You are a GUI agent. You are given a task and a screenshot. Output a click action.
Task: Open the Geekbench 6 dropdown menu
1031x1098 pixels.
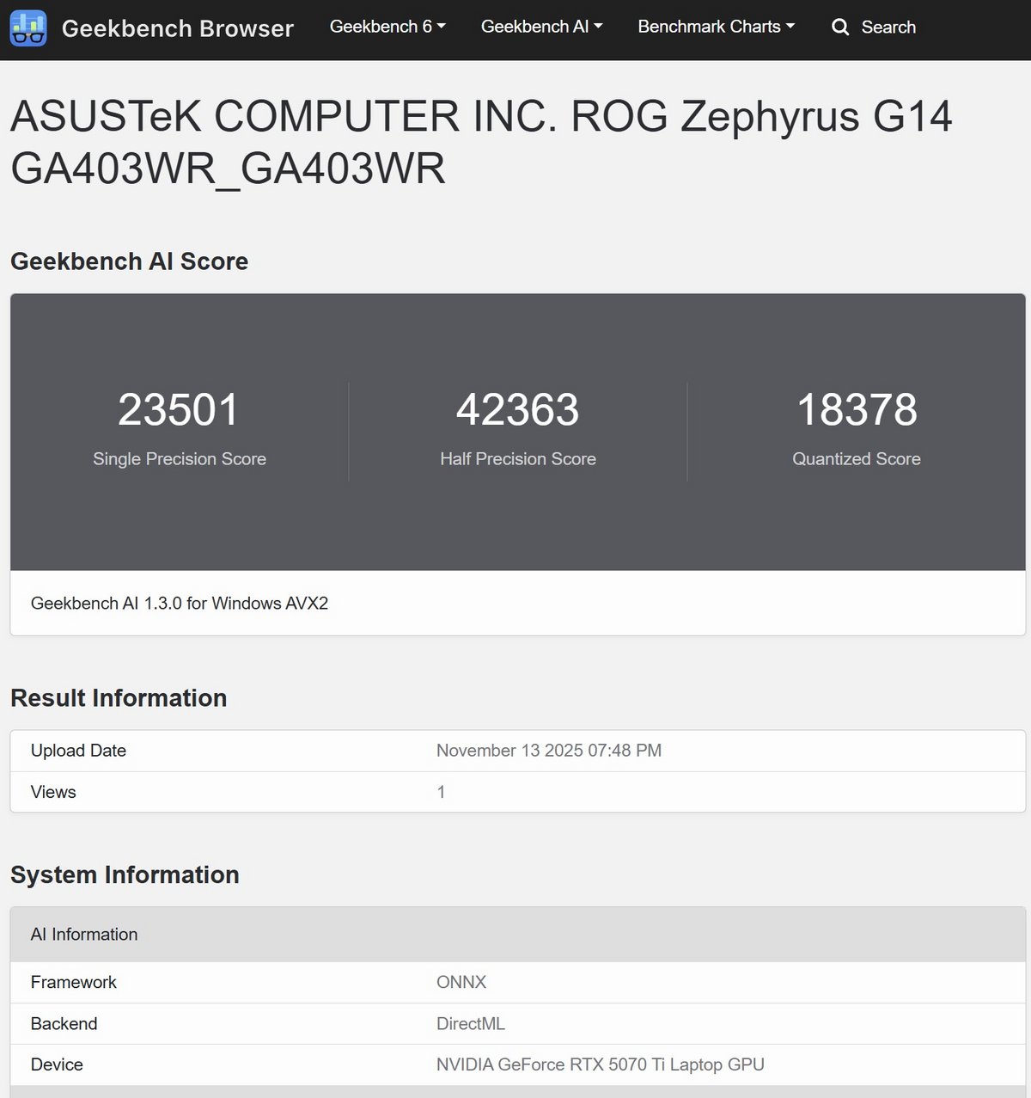click(387, 27)
